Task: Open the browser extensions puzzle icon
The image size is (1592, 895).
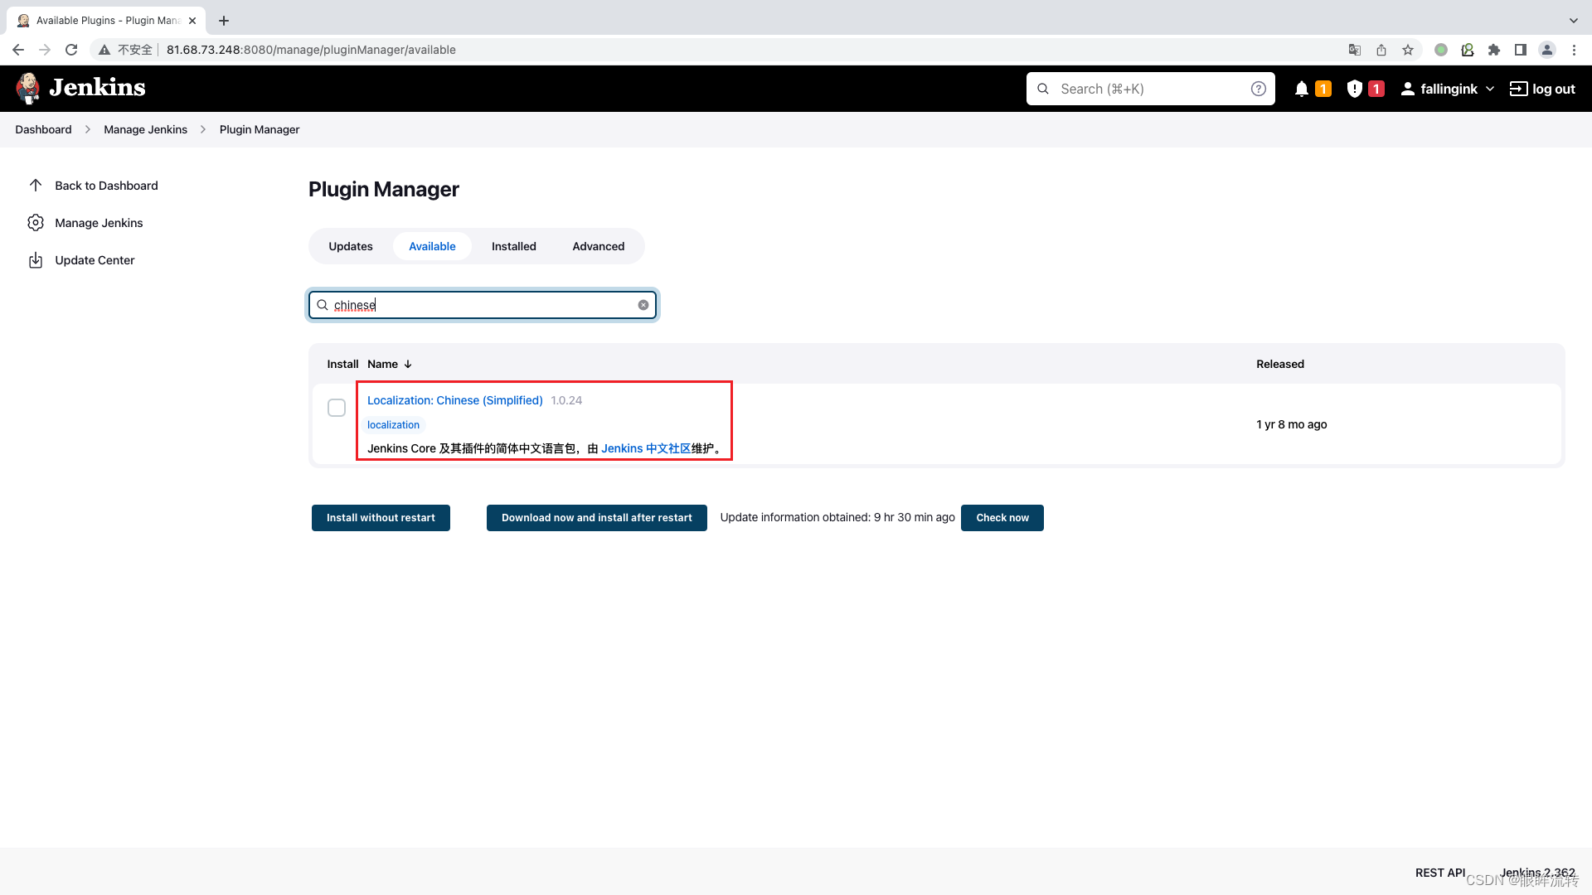Action: point(1494,50)
